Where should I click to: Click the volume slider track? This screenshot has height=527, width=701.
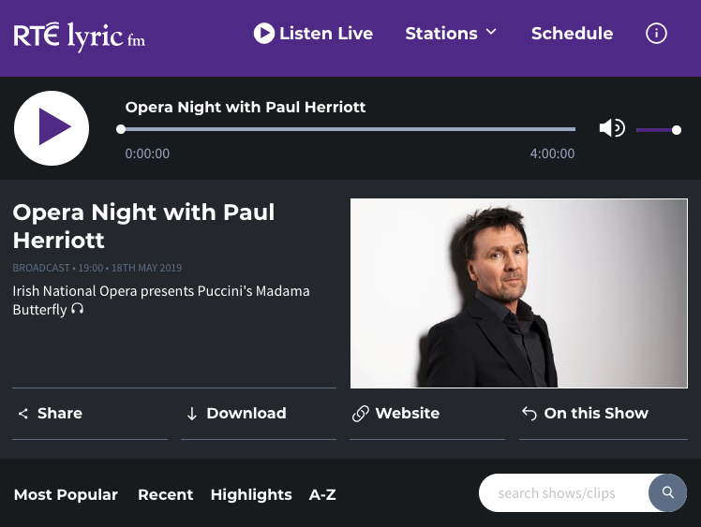[656, 130]
